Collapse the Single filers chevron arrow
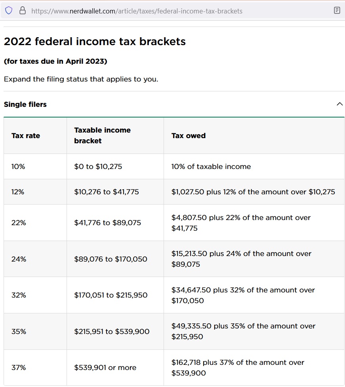Screen dimensions: 345x387 339,104
